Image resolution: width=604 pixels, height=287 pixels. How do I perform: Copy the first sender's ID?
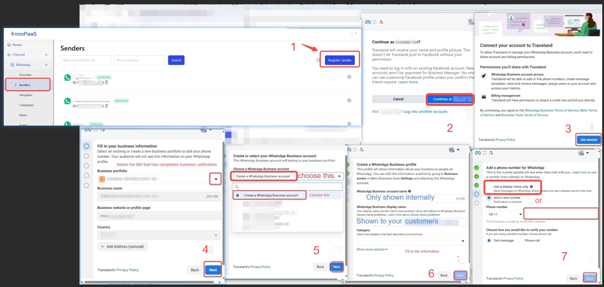pyautogui.click(x=106, y=82)
